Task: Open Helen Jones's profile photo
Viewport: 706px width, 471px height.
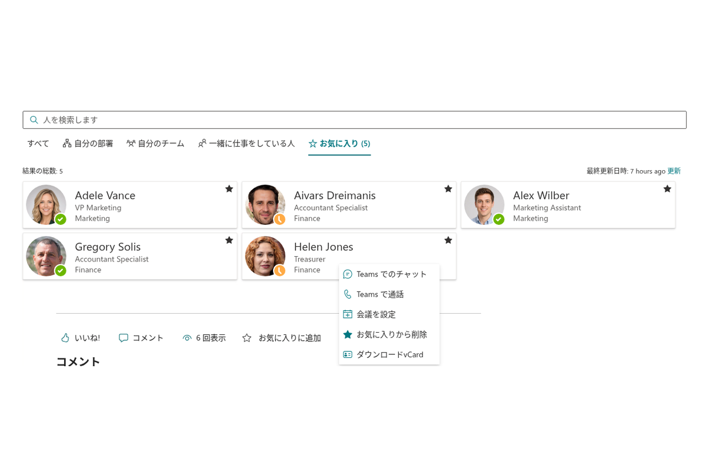Action: coord(265,256)
